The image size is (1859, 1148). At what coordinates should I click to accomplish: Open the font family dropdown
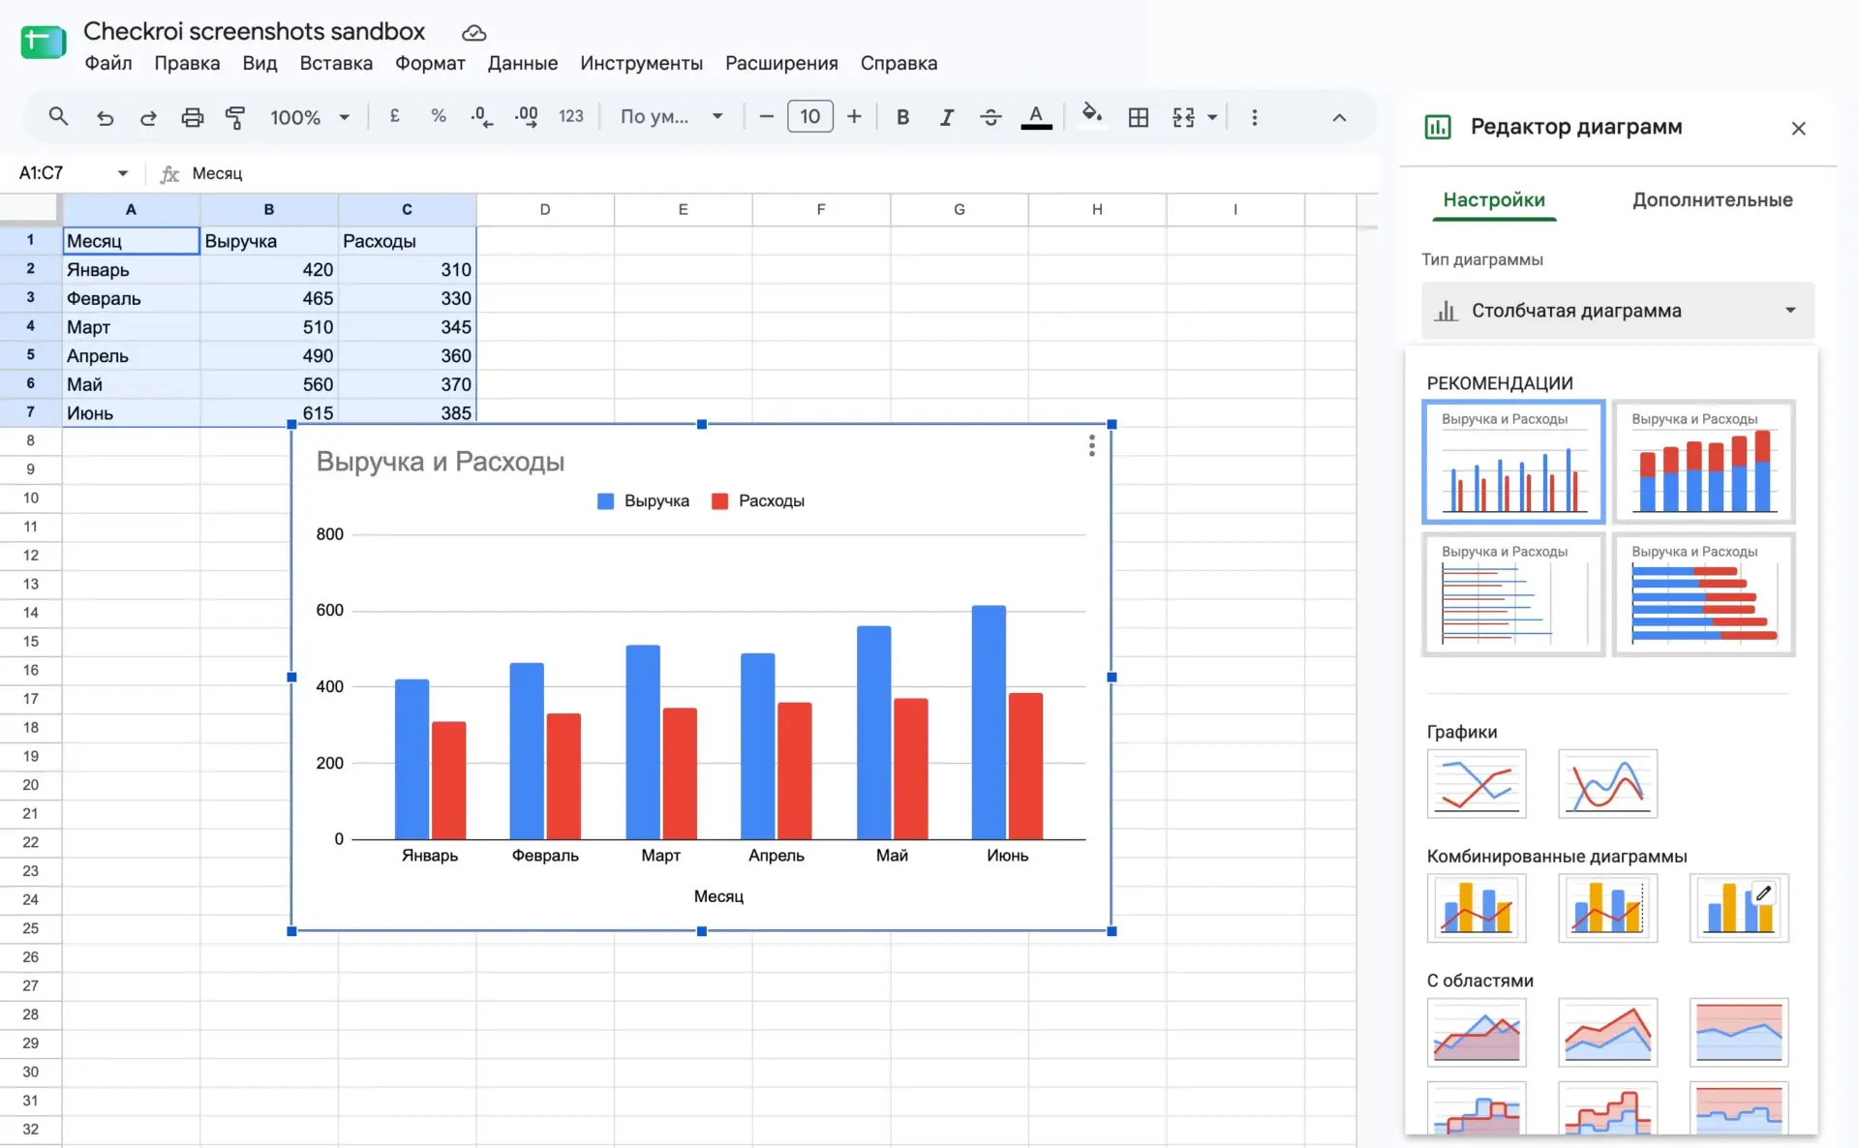click(672, 116)
